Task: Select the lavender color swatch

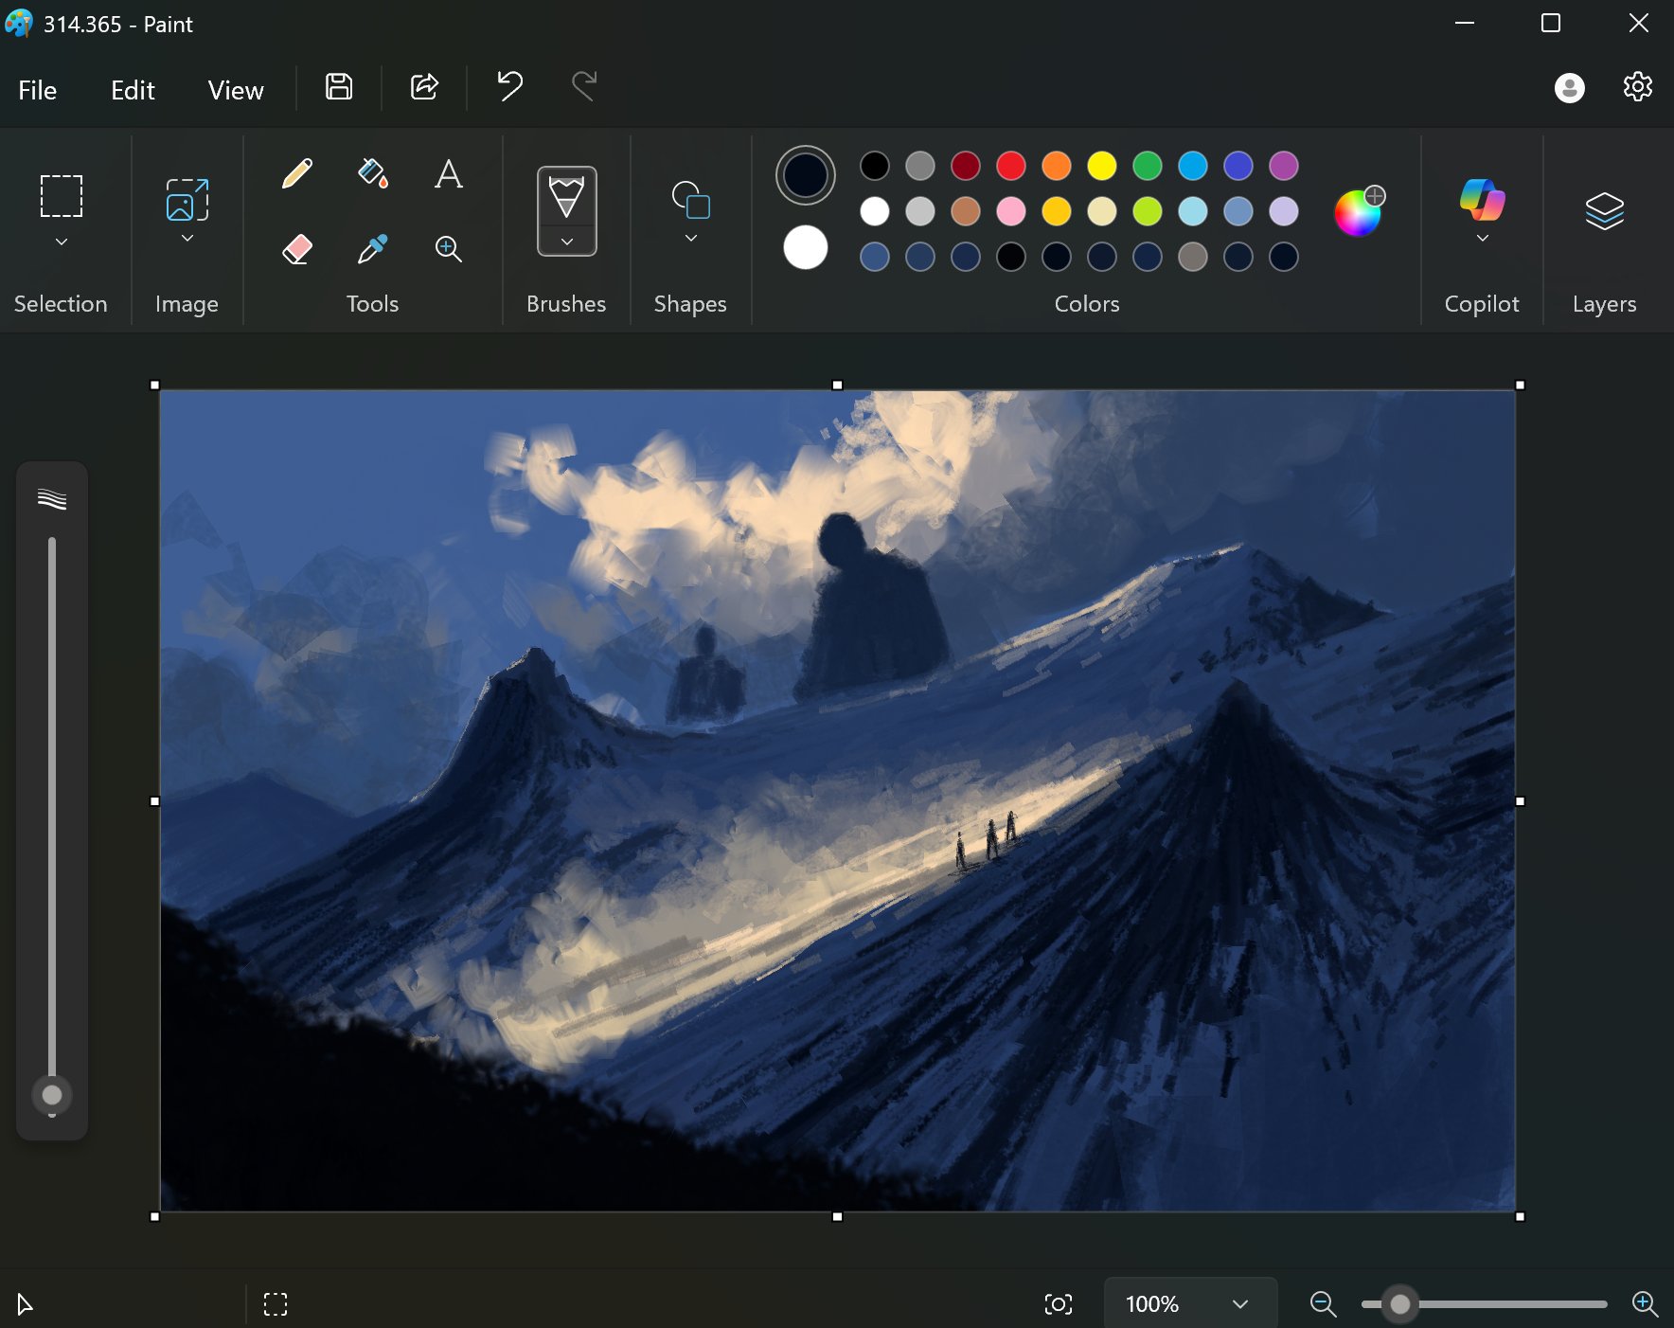Action: (1284, 211)
